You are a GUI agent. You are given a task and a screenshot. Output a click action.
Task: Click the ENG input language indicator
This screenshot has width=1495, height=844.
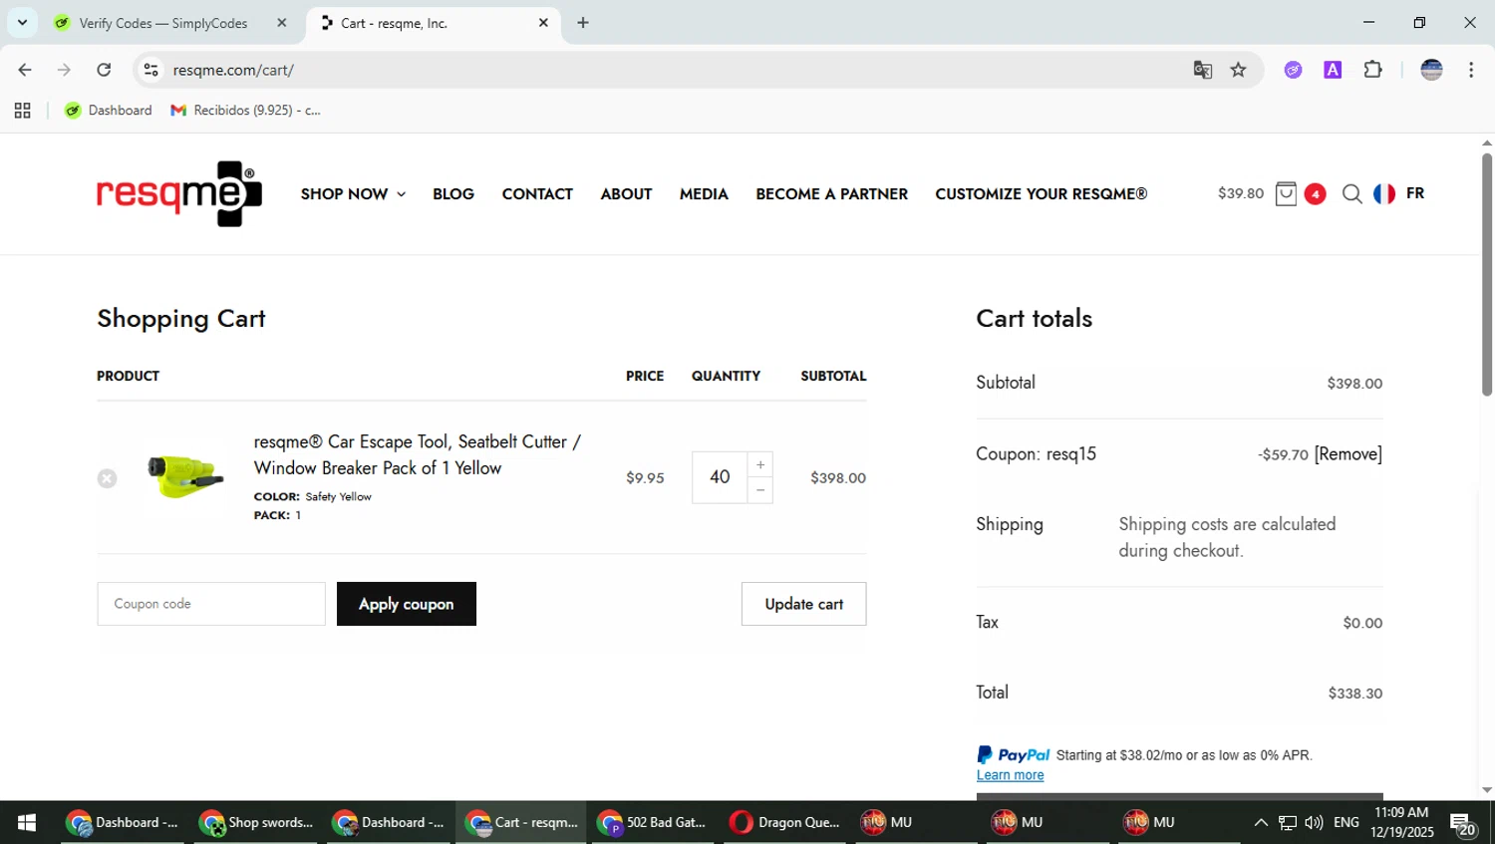point(1345,822)
